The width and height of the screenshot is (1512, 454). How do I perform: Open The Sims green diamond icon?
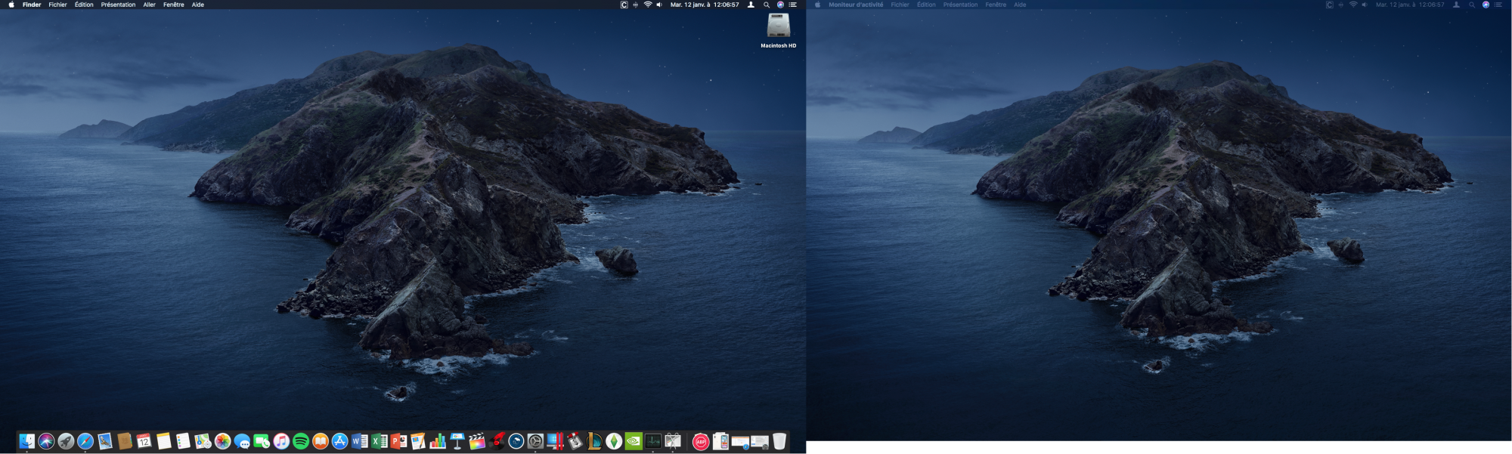614,441
